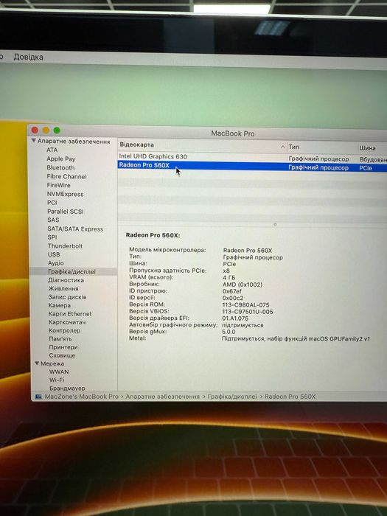This screenshot has height=516, width=387.
Task: Click the computer icon in the path bar
Action: [38, 397]
